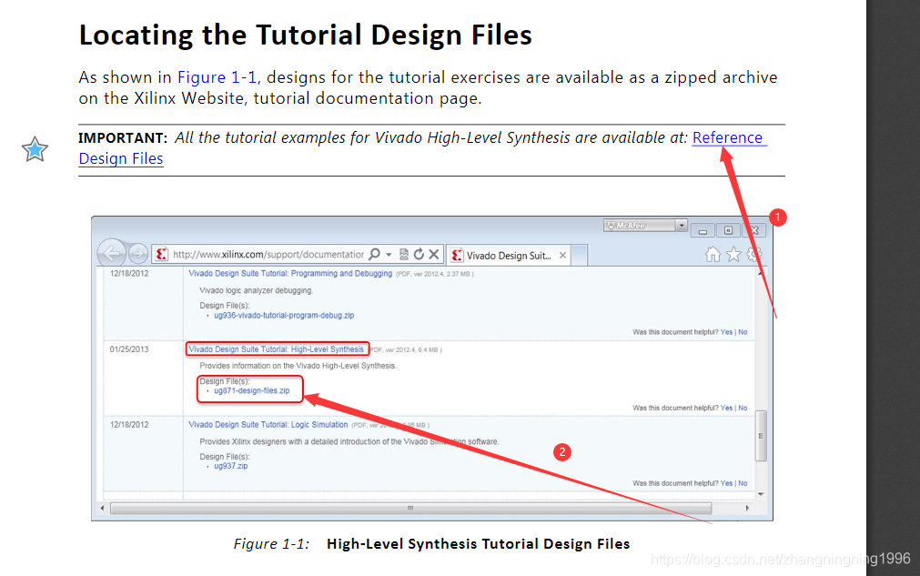Minimize the browser window
This screenshot has height=576, width=920.
[x=703, y=230]
